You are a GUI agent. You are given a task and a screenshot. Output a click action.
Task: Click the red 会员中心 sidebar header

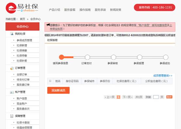coord(23,27)
